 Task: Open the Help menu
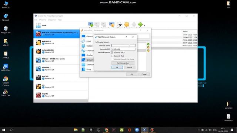point(60,20)
